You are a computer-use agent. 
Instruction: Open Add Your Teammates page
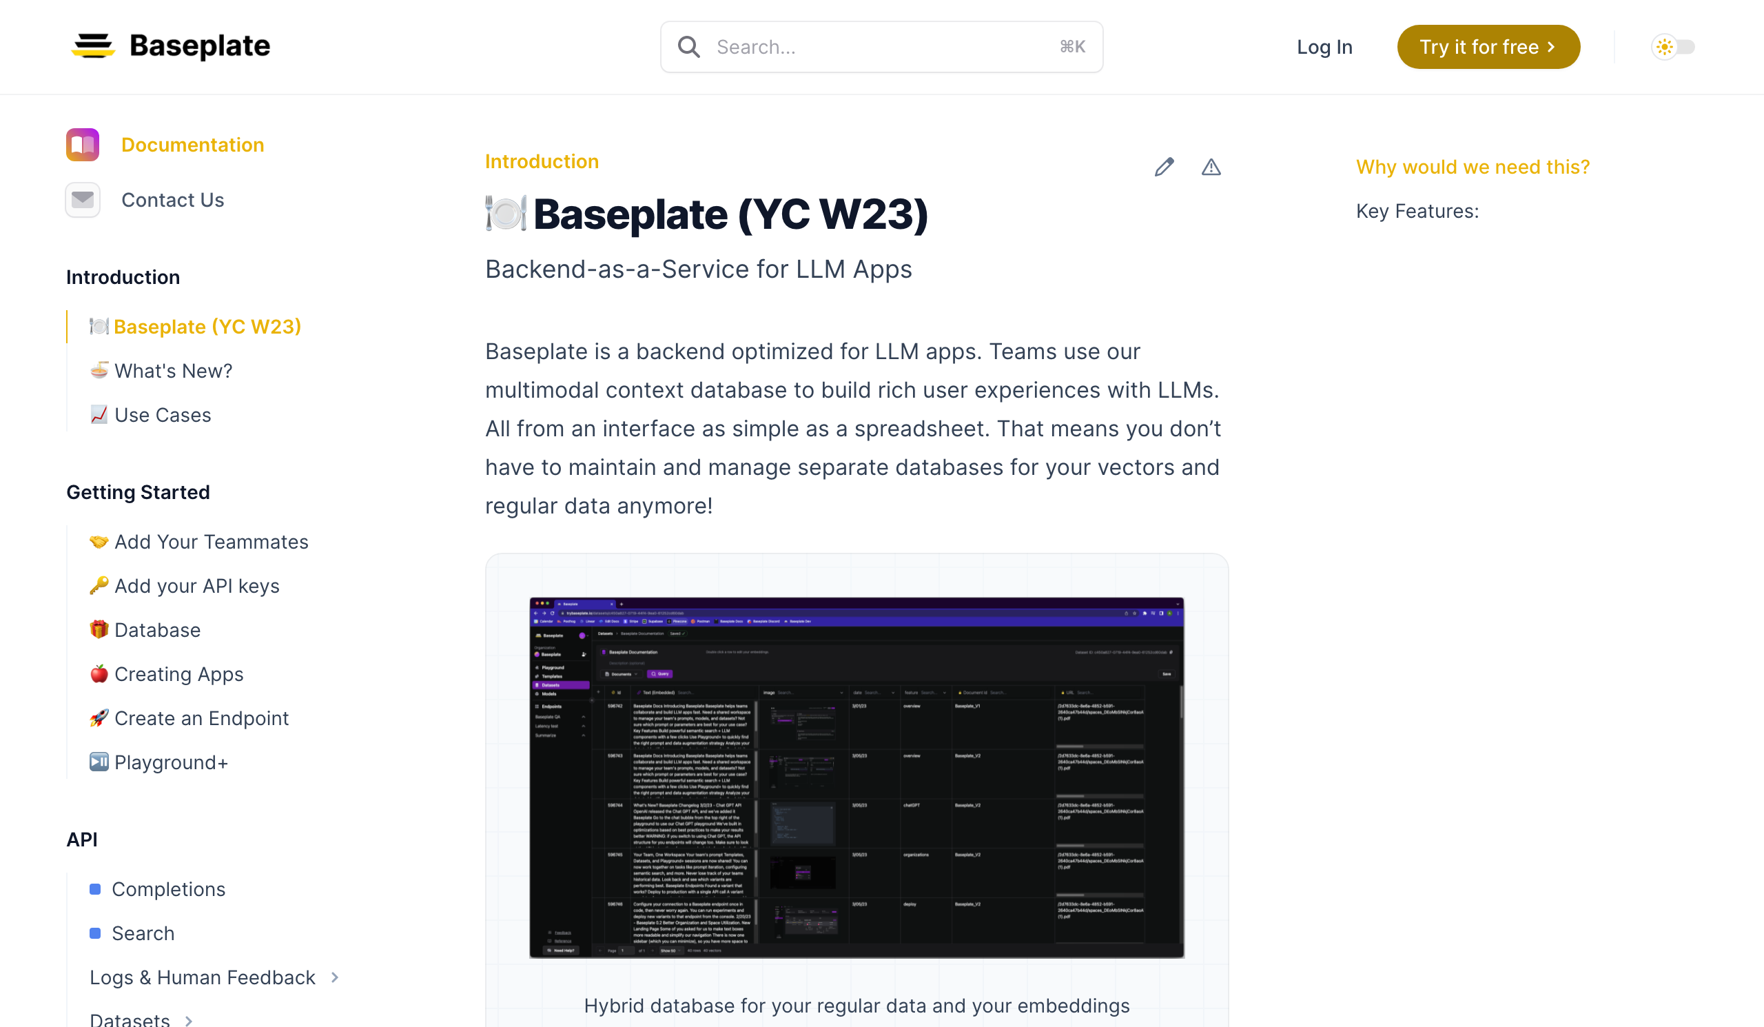pyautogui.click(x=198, y=542)
